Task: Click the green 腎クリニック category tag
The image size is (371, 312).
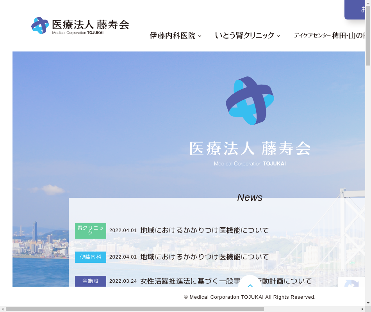Action: 91,230
